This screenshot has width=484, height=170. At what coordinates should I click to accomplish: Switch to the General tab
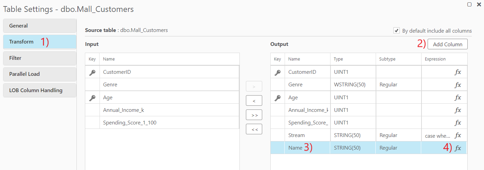pyautogui.click(x=39, y=26)
